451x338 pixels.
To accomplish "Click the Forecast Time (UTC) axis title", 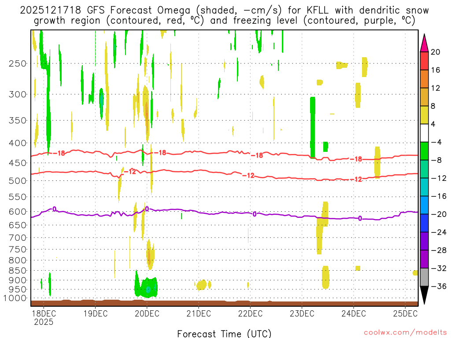I will coord(224,334).
